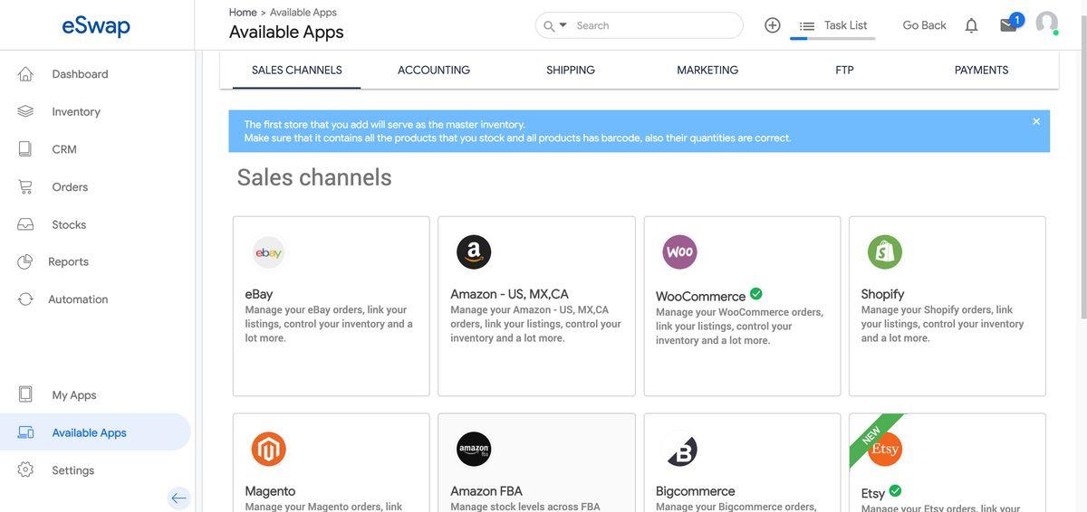Screen dimensions: 1087x512
Task: Open Dashboard from the sidebar
Action: pyautogui.click(x=80, y=74)
